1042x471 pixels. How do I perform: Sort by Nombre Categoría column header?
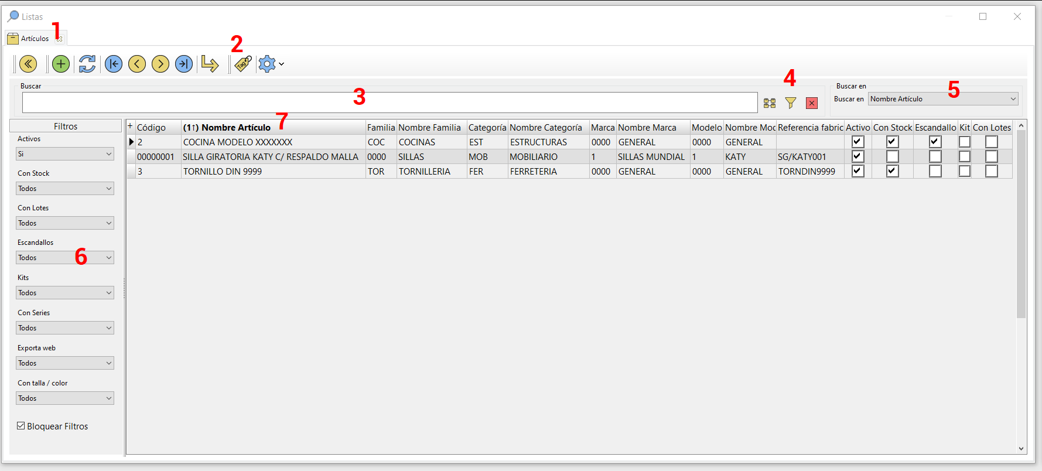tap(549, 127)
